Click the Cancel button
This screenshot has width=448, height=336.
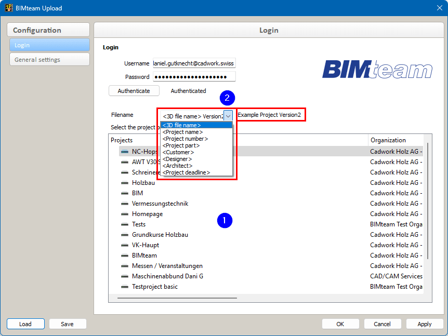(x=383, y=324)
